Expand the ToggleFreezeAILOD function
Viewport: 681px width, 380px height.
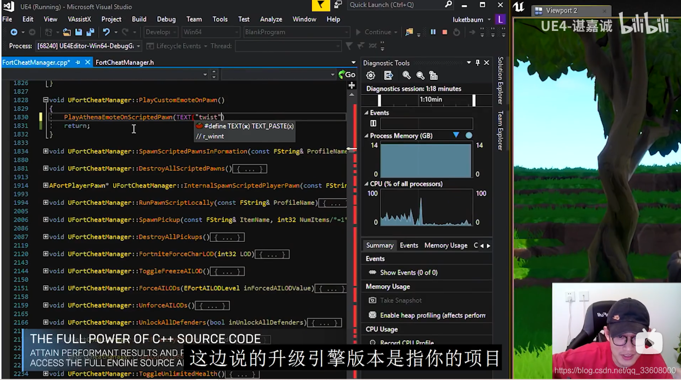[46, 271]
